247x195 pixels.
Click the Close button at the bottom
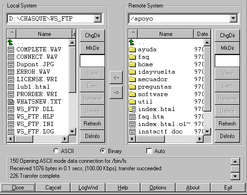click(x=18, y=188)
